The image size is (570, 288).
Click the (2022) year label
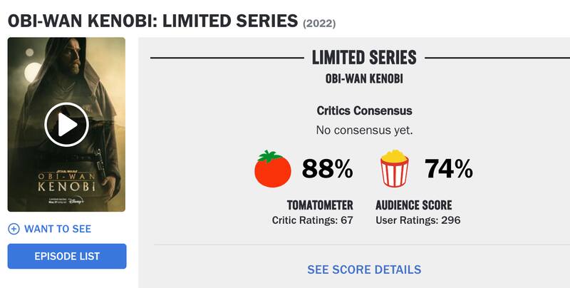[x=319, y=24]
